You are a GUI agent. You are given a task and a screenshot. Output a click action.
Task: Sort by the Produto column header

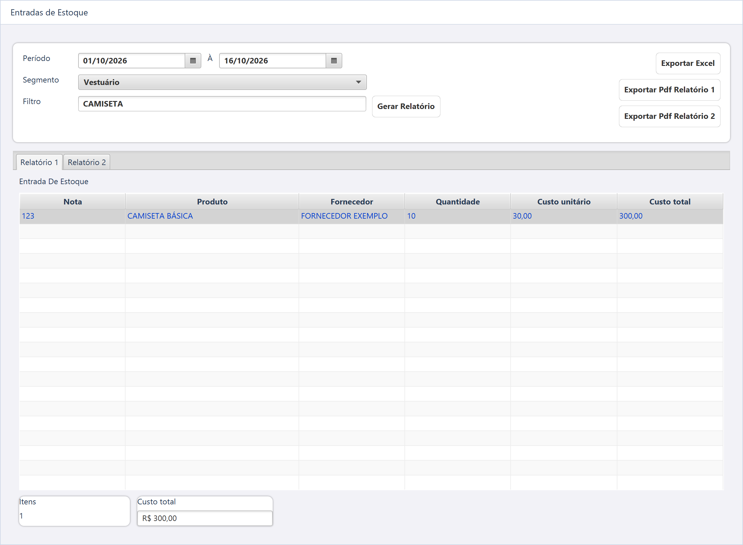coord(212,202)
